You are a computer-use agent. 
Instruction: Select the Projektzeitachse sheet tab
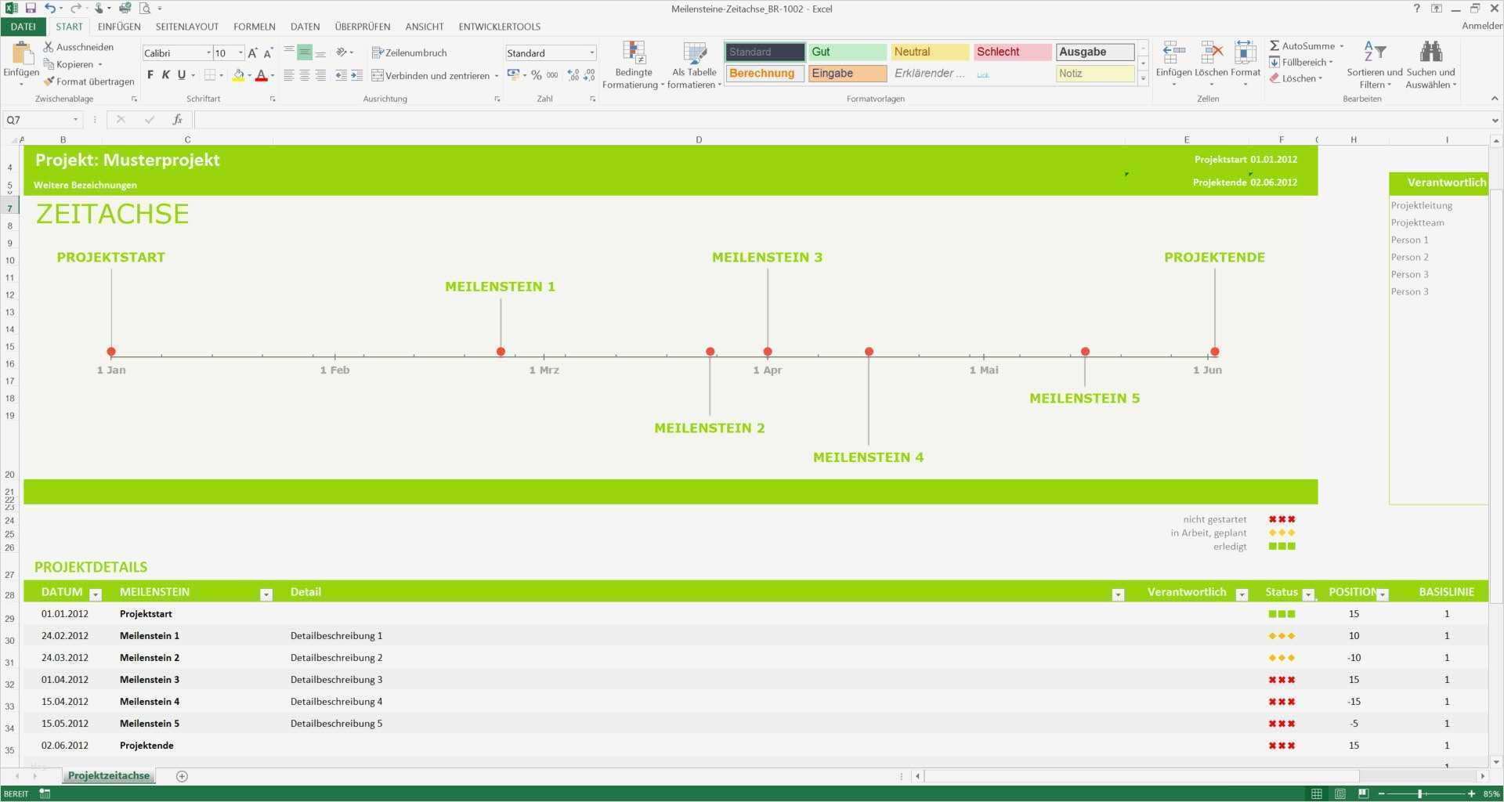coord(108,775)
